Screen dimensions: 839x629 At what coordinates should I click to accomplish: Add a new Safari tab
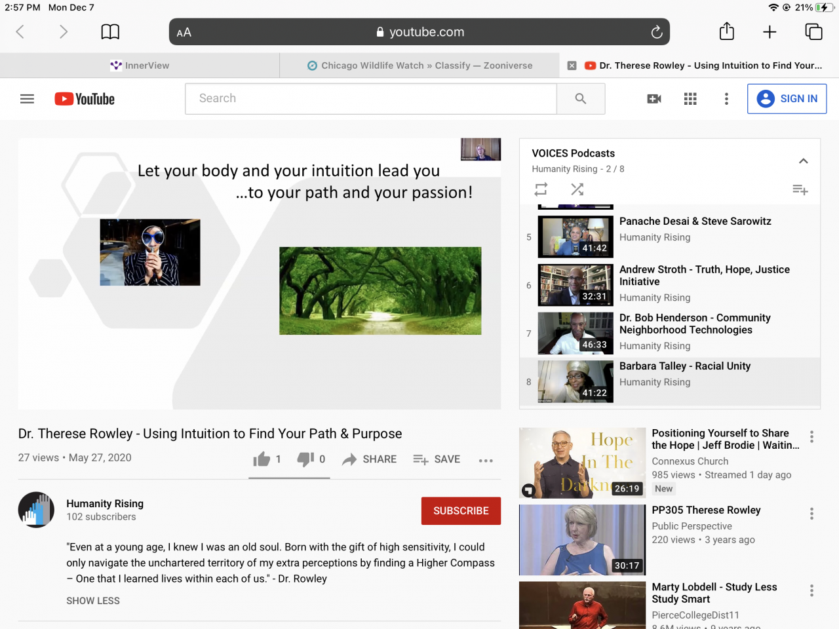[x=770, y=31]
